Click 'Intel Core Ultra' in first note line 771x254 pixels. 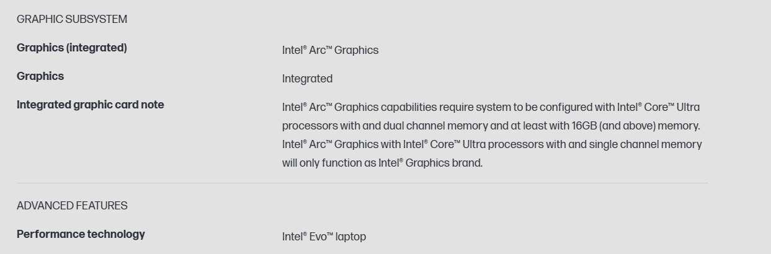pos(657,107)
